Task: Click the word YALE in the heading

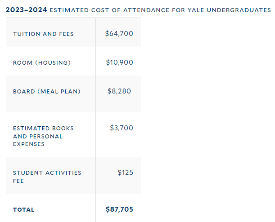Action: click(x=196, y=10)
